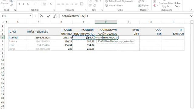
Task: Click the cell borders icon
Action: click(x=36, y=4)
